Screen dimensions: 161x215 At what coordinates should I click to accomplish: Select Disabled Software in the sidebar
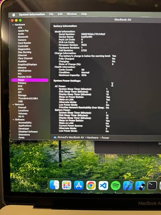pos(28,132)
